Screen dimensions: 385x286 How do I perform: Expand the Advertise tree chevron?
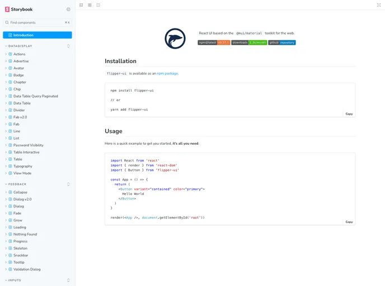point(6,61)
